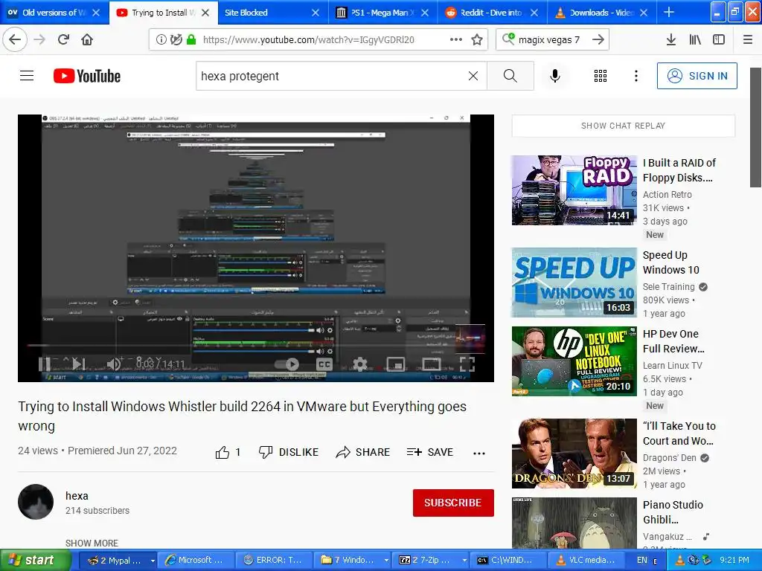This screenshot has width=762, height=571.
Task: Skip to the next video
Action: [78, 364]
